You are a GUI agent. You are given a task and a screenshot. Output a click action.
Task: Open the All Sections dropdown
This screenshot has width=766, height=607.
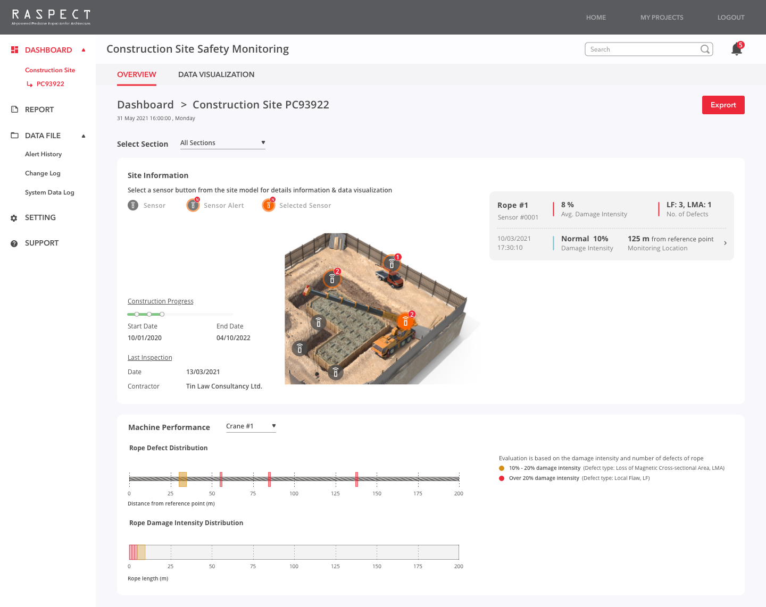pos(222,143)
